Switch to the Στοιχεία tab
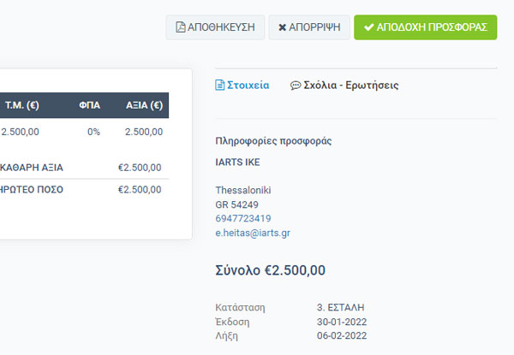The image size is (514, 355). coord(242,85)
